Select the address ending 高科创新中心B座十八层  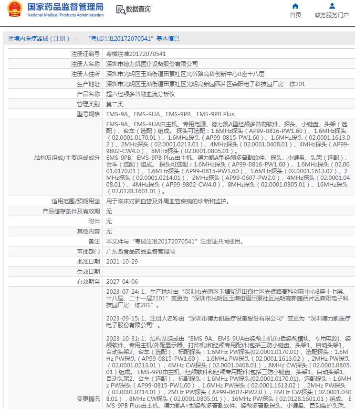[x=185, y=74]
